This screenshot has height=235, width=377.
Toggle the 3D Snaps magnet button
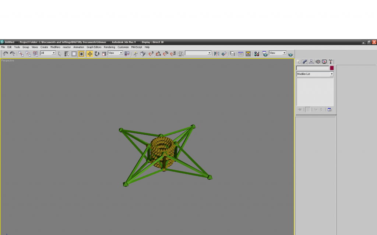click(151, 54)
